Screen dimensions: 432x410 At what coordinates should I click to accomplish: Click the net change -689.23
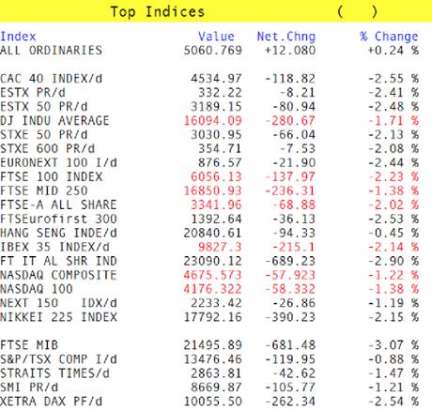tap(290, 261)
